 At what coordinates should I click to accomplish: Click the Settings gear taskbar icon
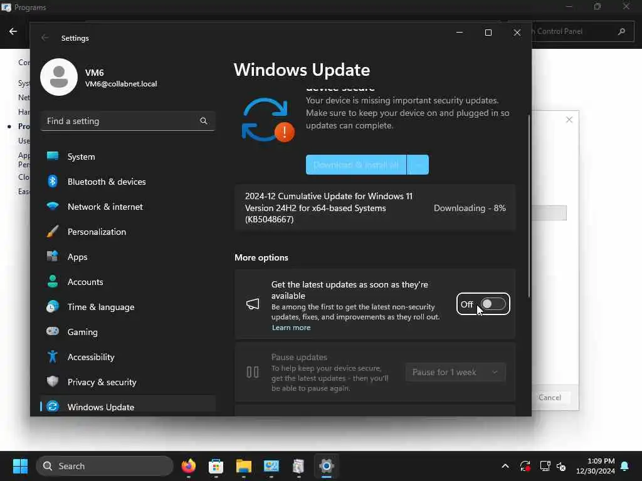326,466
